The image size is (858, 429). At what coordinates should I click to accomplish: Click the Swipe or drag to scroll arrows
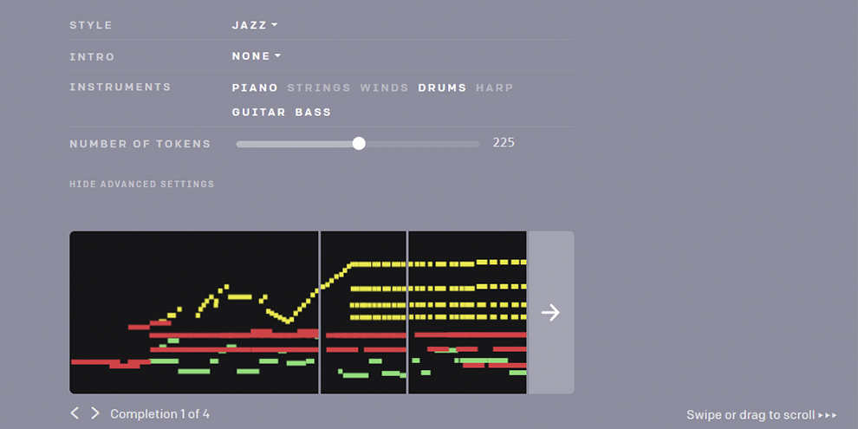(x=828, y=415)
